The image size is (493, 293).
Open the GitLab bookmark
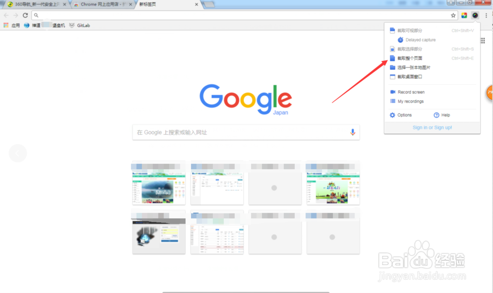(79, 26)
